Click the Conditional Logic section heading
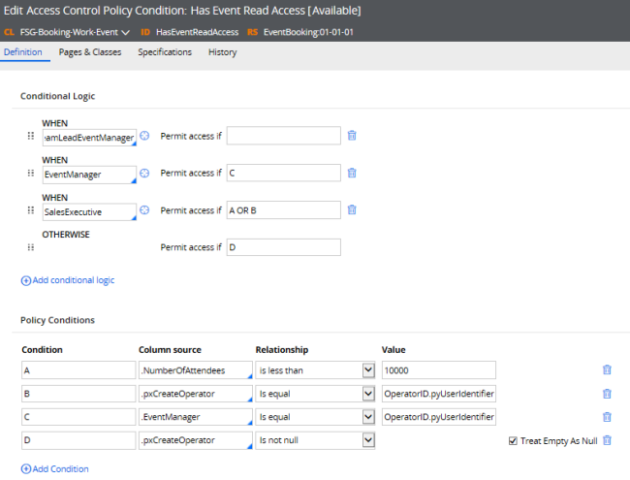This screenshot has height=480, width=630. pyautogui.click(x=58, y=96)
